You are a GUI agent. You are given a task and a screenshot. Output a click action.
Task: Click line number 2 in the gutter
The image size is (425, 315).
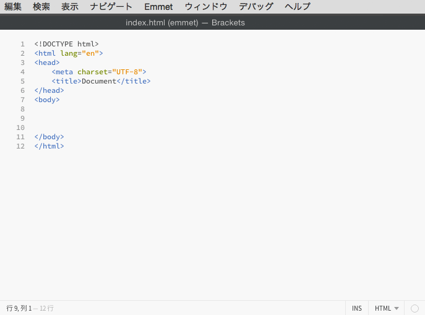22,53
